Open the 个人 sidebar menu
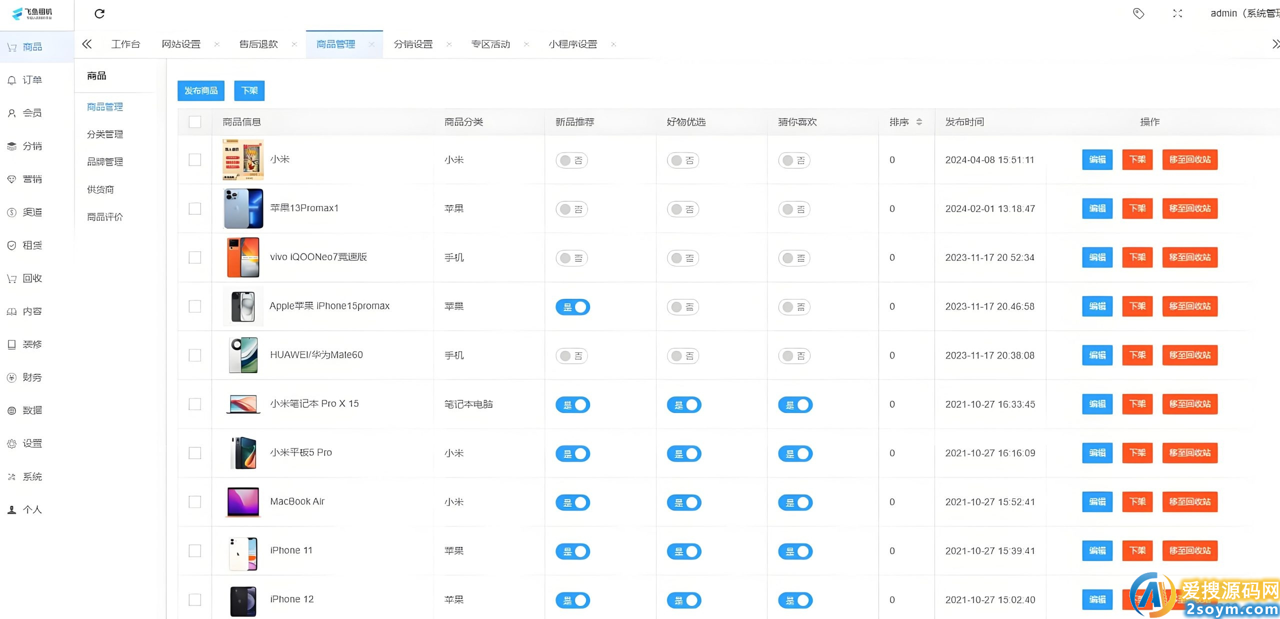Screen dimensions: 1280x619 pyautogui.click(x=37, y=509)
